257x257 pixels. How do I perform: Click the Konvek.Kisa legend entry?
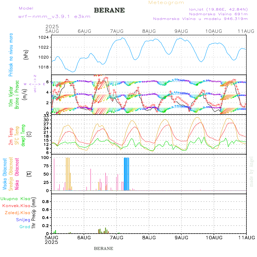pyautogui.click(x=16, y=206)
